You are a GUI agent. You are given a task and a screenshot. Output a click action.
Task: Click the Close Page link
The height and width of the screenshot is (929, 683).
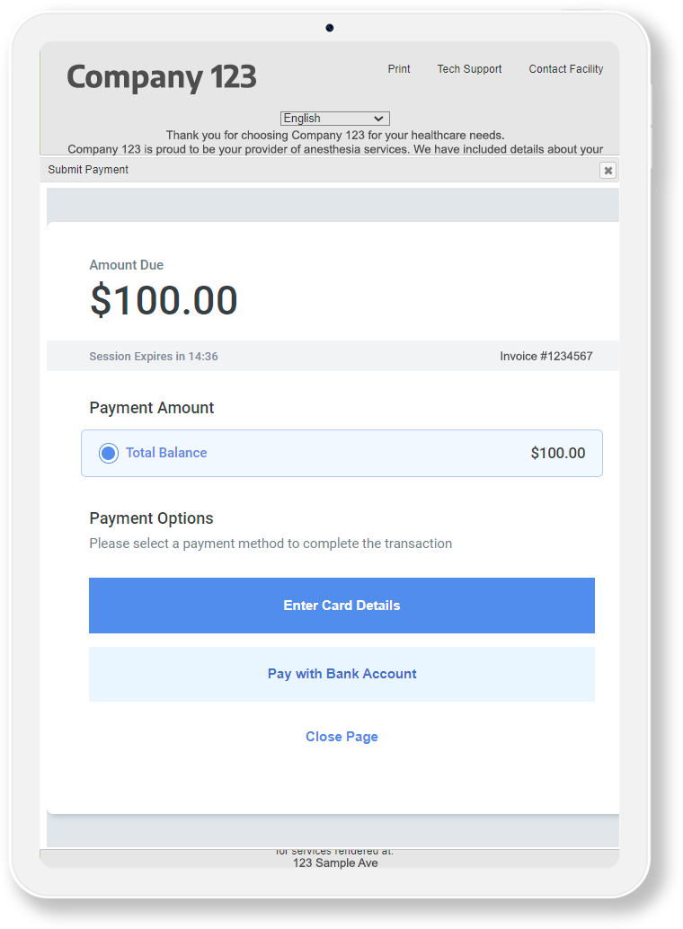coord(341,737)
